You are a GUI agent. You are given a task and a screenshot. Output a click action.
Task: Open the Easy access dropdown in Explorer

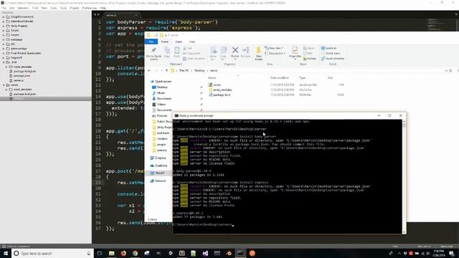(x=275, y=53)
